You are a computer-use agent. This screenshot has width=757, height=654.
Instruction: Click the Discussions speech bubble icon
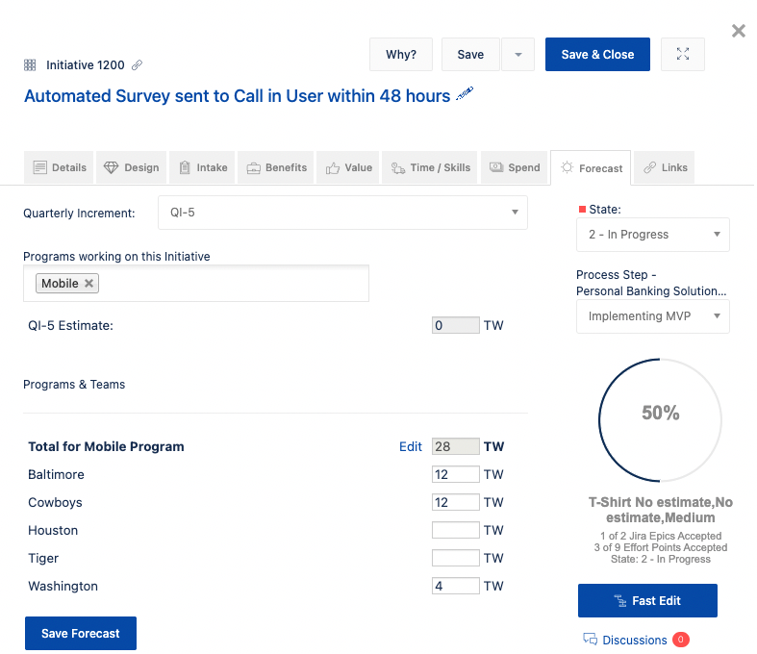coord(590,640)
